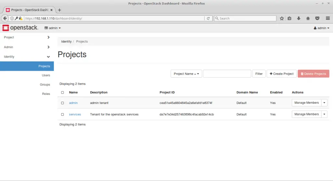Open admin project selector dropdown
Viewport: 333px width, 181px height.
click(x=52, y=28)
